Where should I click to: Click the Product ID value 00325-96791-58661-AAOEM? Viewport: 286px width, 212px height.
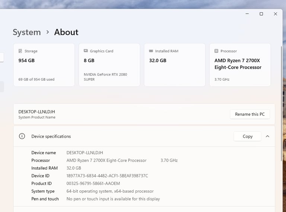pos(93,183)
